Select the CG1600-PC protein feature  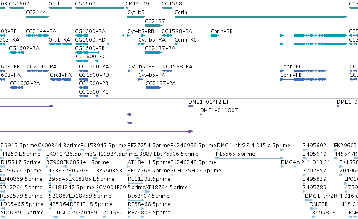(88, 96)
